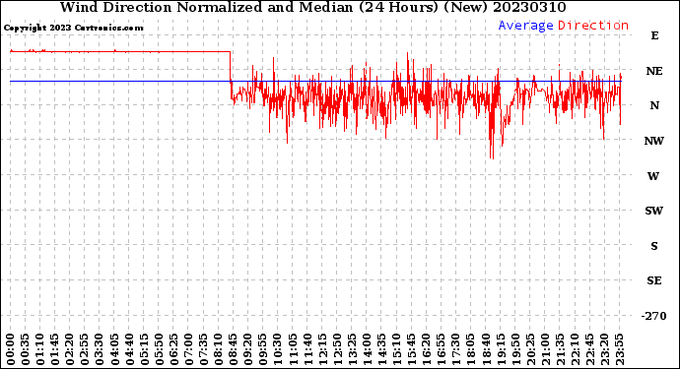
Task: Click the 22:10 time axis label
Action: coord(575,349)
